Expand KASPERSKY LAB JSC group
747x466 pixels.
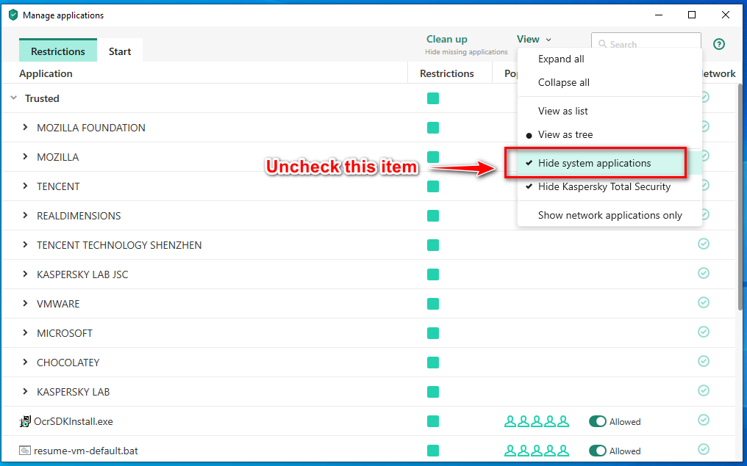pos(25,274)
